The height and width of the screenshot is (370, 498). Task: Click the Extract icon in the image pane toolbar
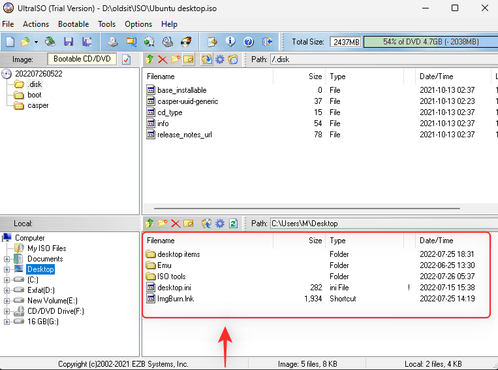(x=207, y=59)
